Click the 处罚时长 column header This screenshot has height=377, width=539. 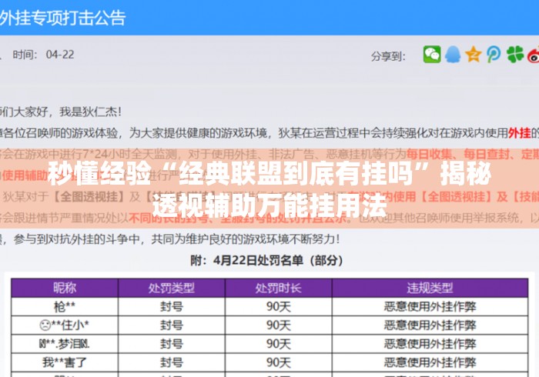pos(279,288)
